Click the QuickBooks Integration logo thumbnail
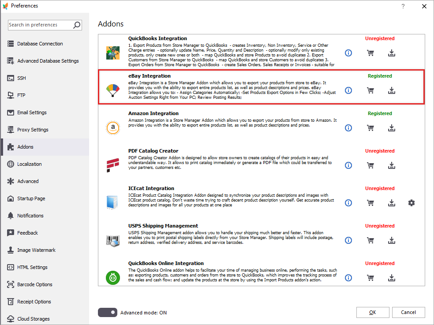Viewport: 434px width, 325px height. tap(113, 53)
